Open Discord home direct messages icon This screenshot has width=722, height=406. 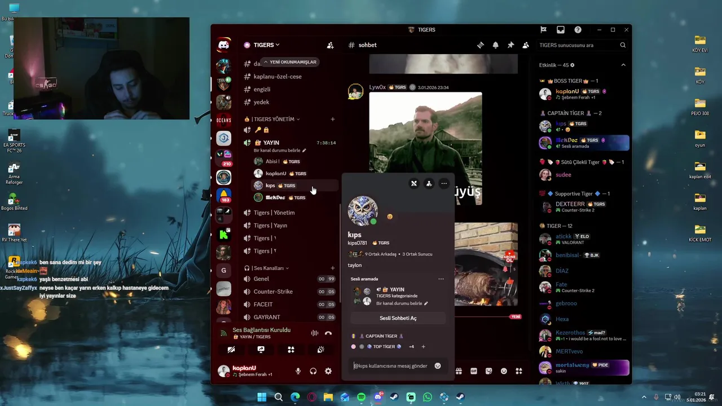[x=224, y=45]
